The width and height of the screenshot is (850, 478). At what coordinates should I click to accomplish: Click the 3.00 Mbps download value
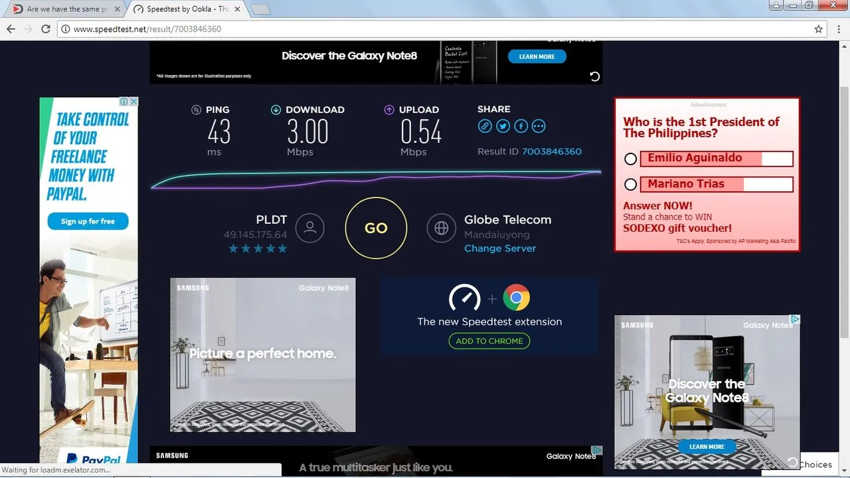307,131
